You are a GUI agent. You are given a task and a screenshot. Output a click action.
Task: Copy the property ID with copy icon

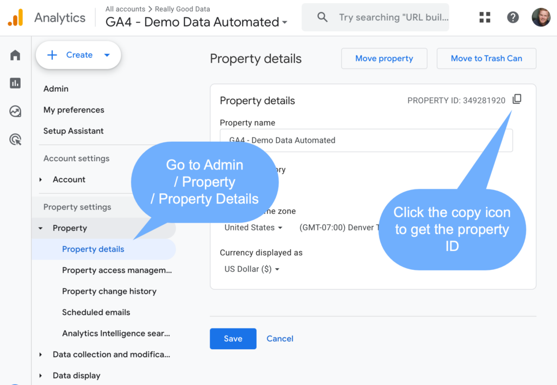(517, 99)
